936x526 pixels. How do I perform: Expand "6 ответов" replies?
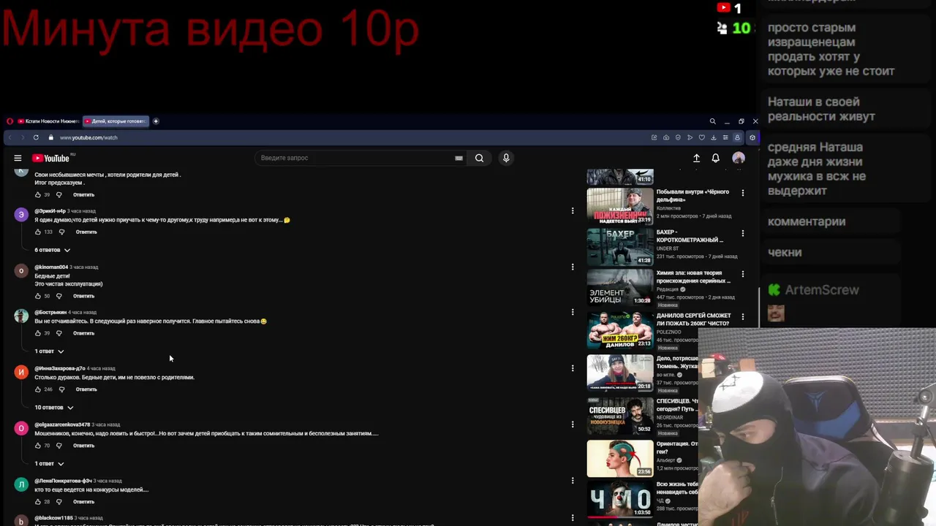53,250
